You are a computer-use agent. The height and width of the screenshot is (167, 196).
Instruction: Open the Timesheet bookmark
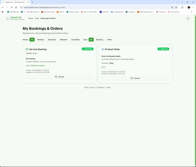161,12
